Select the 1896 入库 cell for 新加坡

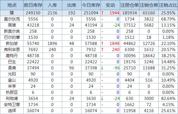52,43
